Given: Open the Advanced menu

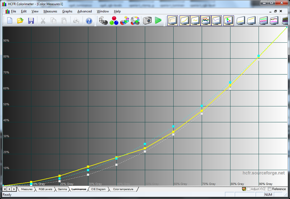Looking at the screenshot, I should tap(84, 11).
